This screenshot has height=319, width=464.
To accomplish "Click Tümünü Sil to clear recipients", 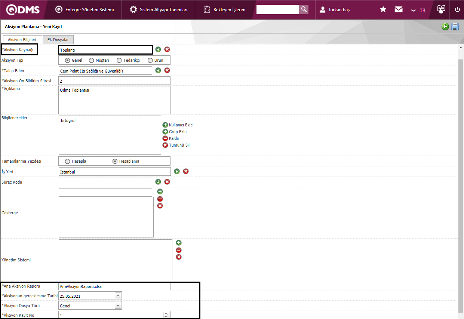I will (176, 145).
